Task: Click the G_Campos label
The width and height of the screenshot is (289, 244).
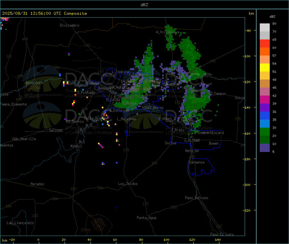Action: [218, 94]
